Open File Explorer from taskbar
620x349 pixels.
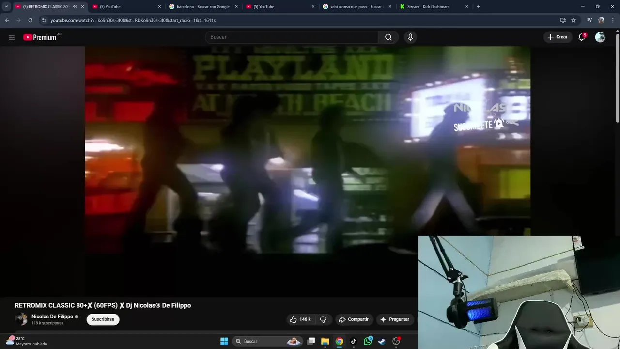tap(325, 341)
